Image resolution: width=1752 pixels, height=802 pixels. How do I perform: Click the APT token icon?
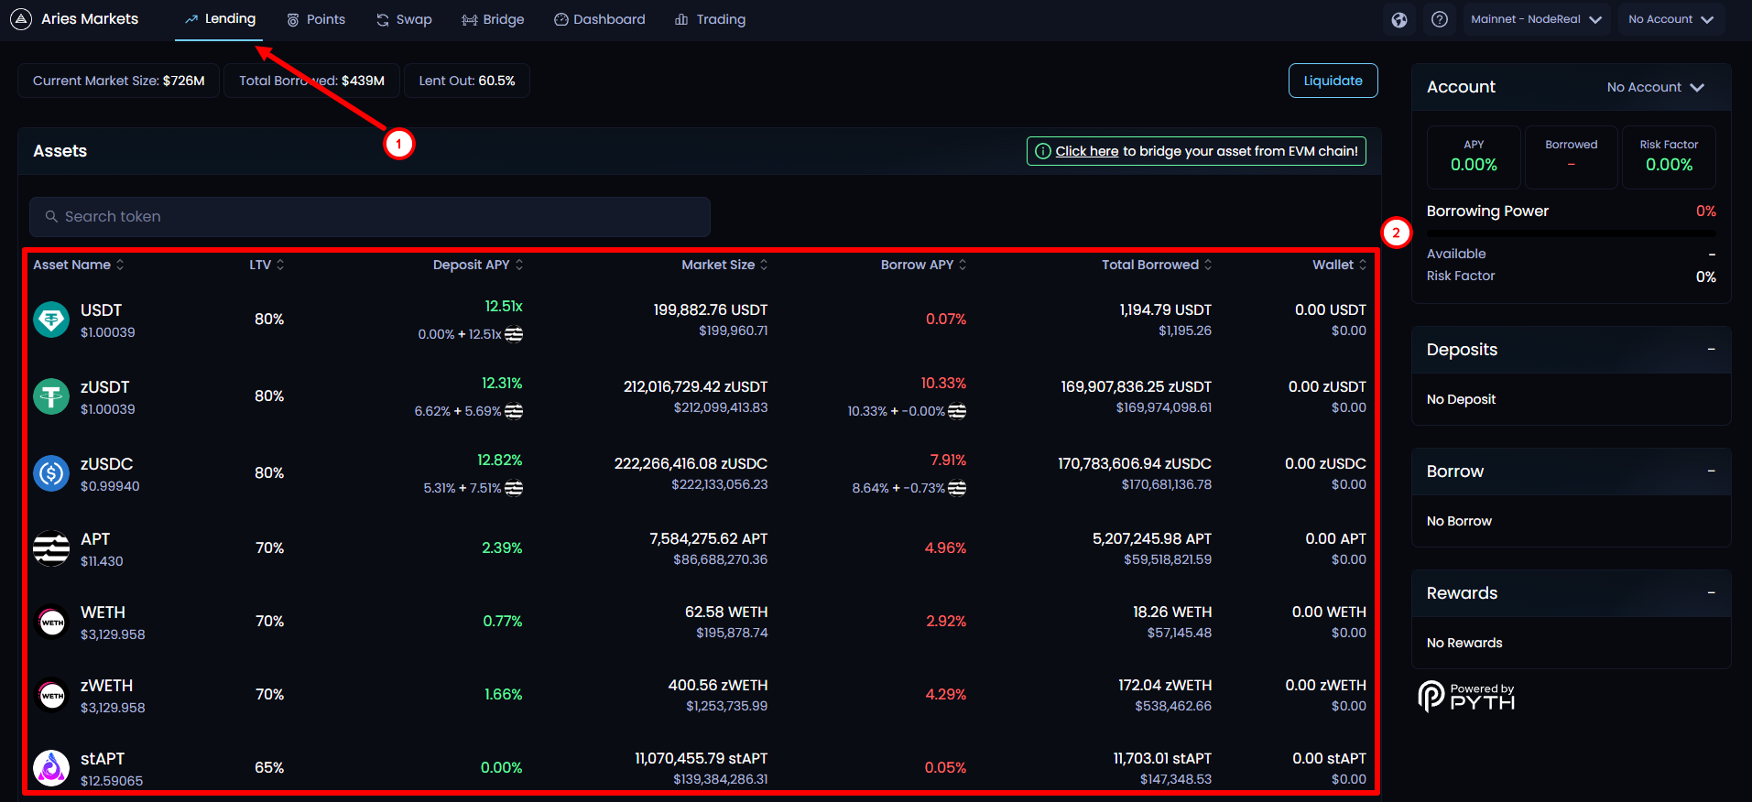pyautogui.click(x=51, y=548)
